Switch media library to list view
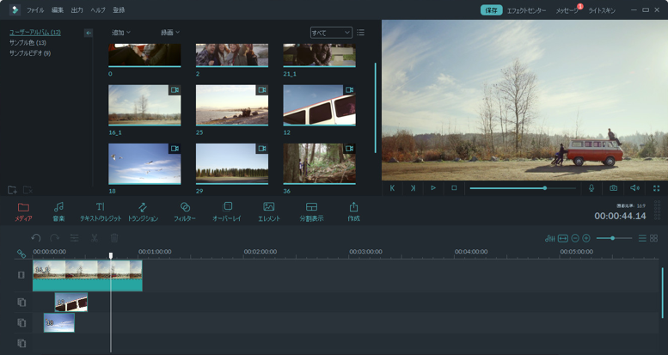Viewport: 668px width, 355px height. point(360,33)
